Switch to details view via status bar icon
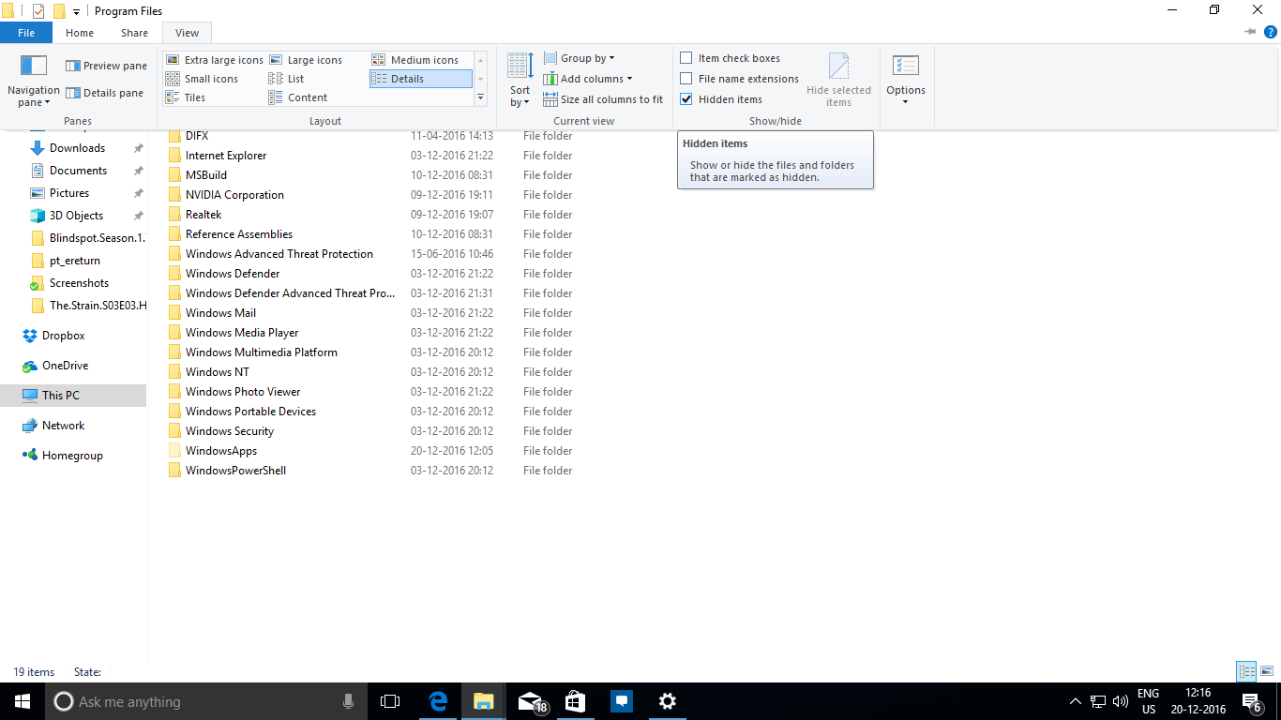The width and height of the screenshot is (1281, 720). pyautogui.click(x=1246, y=671)
